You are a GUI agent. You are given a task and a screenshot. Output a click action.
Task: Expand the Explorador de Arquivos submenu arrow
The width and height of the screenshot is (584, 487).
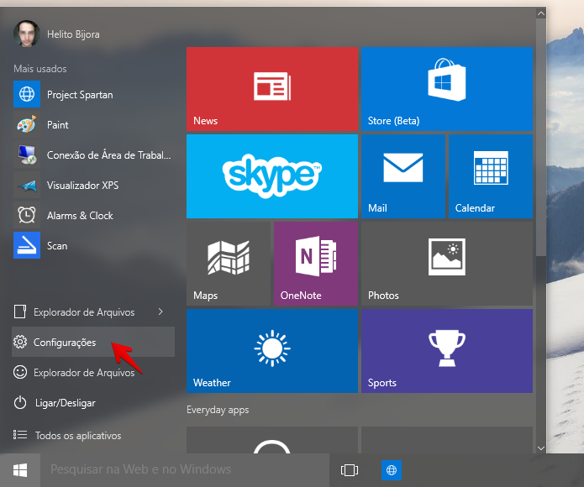160,312
